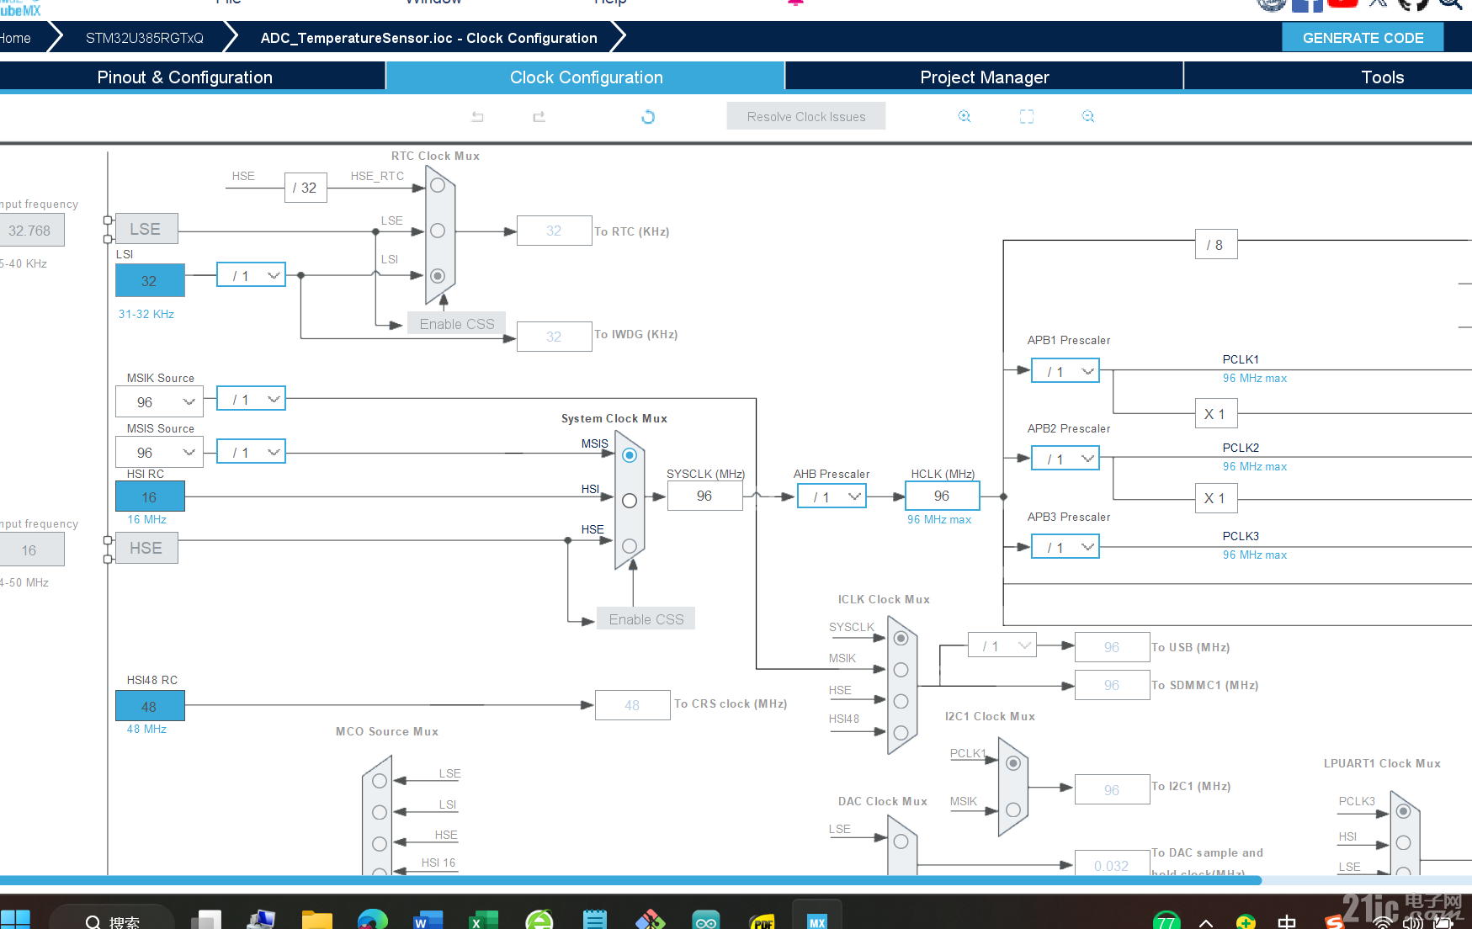Viewport: 1472px width, 929px height.
Task: Open MSIK Source frequency dropdown
Action: pos(159,402)
